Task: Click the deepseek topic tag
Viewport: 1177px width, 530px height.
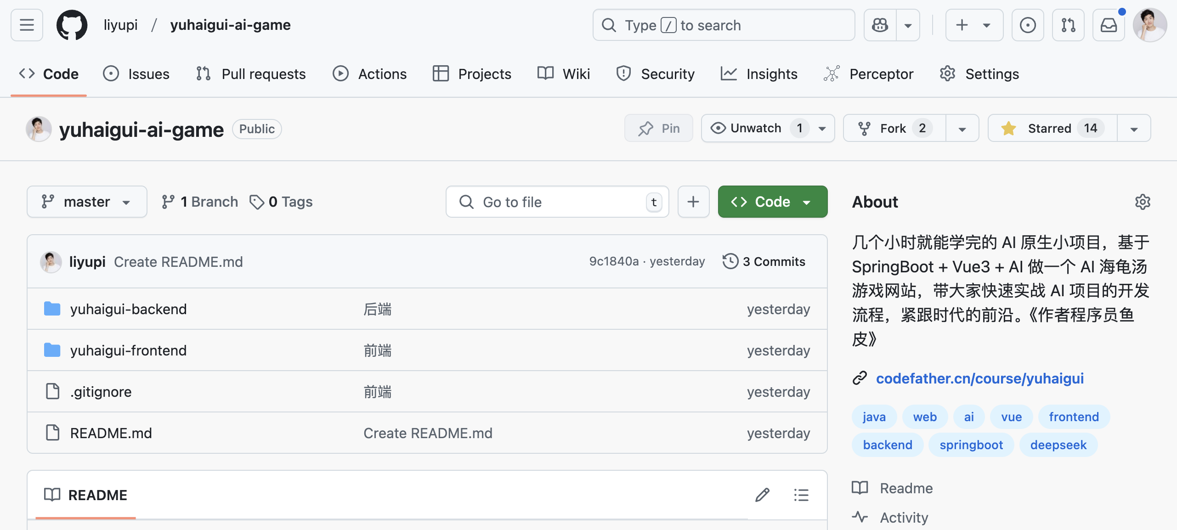Action: click(x=1058, y=445)
